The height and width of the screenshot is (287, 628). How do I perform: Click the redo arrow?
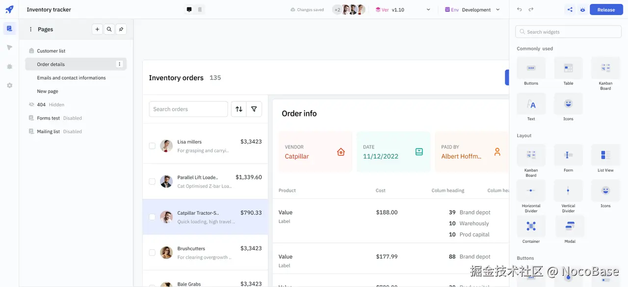pos(531,9)
